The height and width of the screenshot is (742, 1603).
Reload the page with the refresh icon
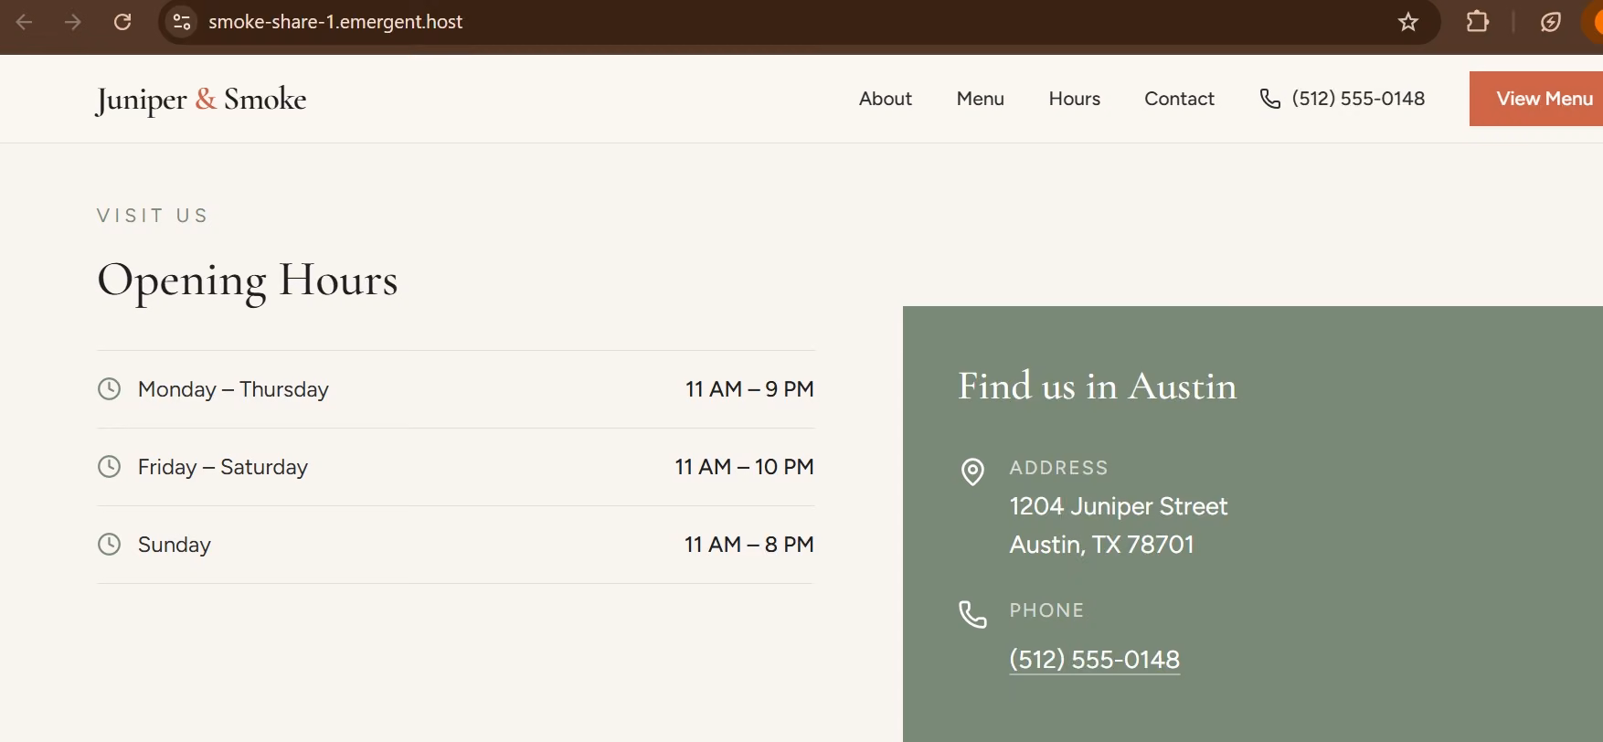(x=122, y=22)
